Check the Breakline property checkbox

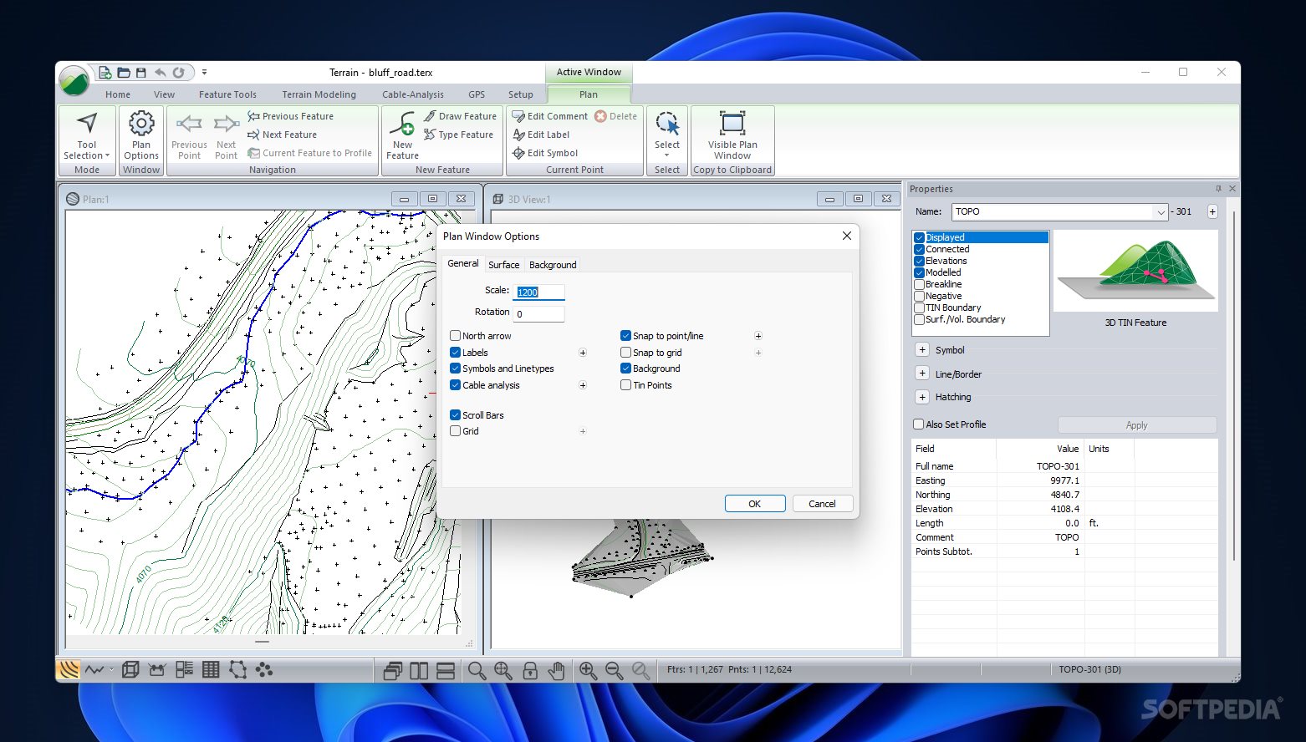pos(919,284)
